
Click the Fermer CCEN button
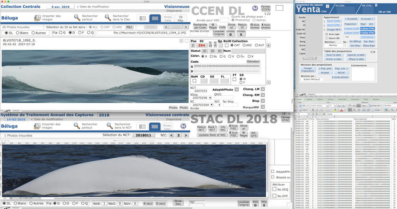265,8
